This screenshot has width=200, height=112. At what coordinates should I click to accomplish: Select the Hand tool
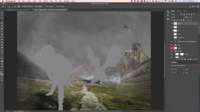[x=2, y=61]
